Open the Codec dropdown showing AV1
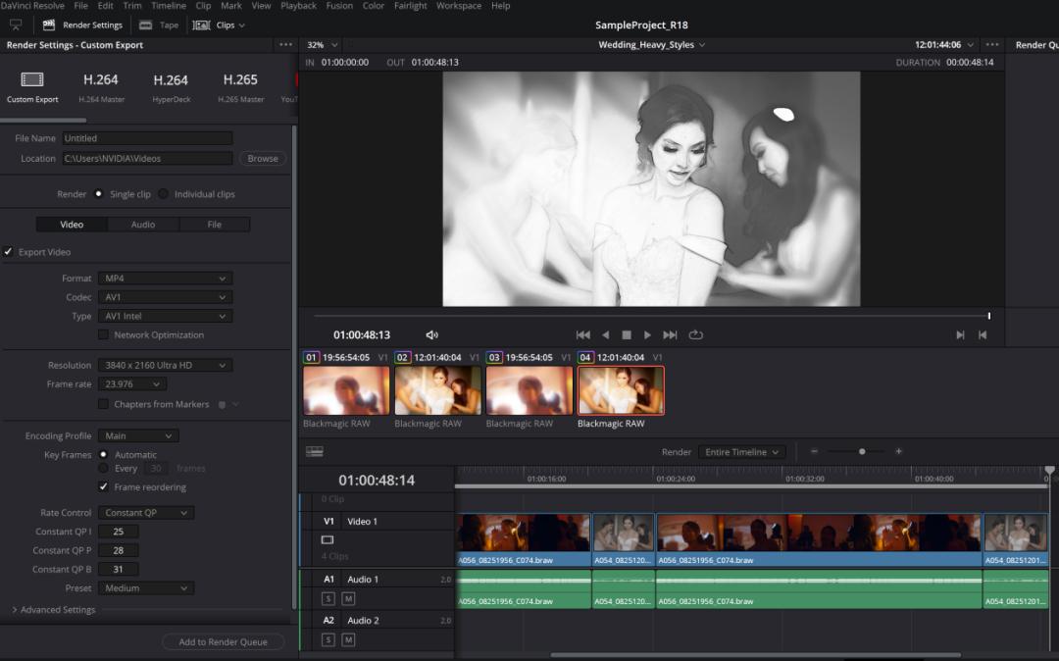This screenshot has width=1059, height=661. [165, 297]
